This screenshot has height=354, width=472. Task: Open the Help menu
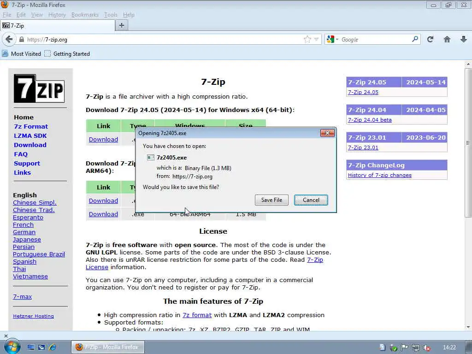coord(129,15)
